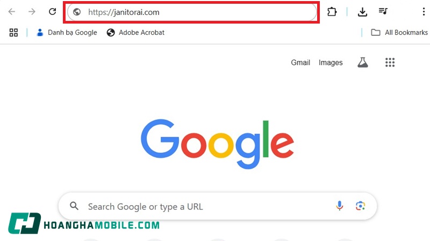Screen dimensions: 430x241
Task: Open the Extensions puzzle icon
Action: (x=332, y=12)
